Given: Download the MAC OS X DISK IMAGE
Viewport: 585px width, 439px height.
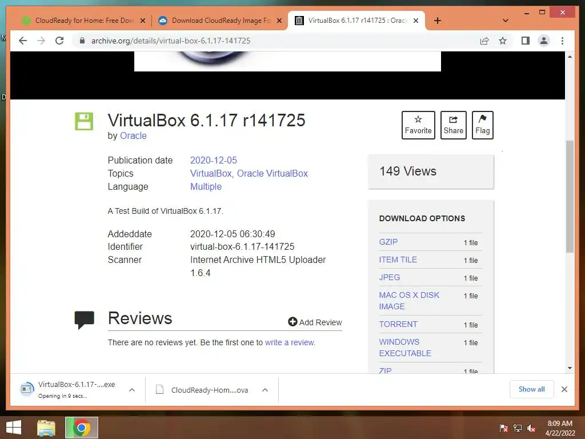Looking at the screenshot, I should coord(409,301).
